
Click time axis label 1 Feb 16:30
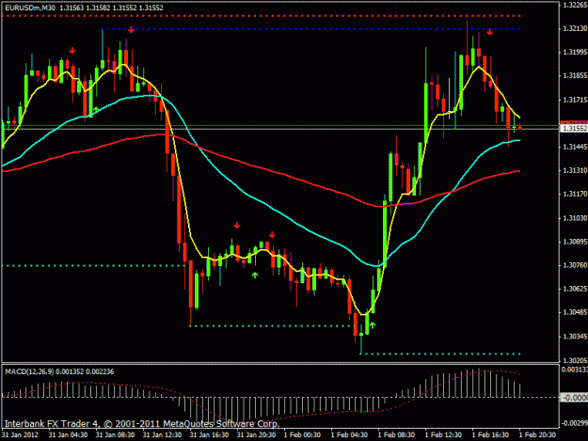(490, 434)
